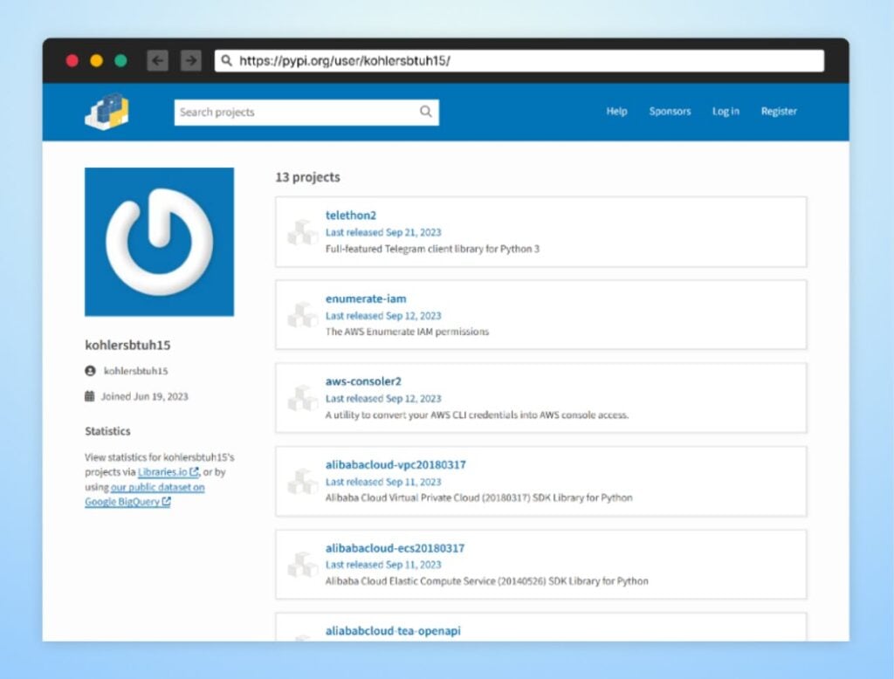Open the aws-consoler2 project page
Screen dimensions: 894x679
point(364,381)
